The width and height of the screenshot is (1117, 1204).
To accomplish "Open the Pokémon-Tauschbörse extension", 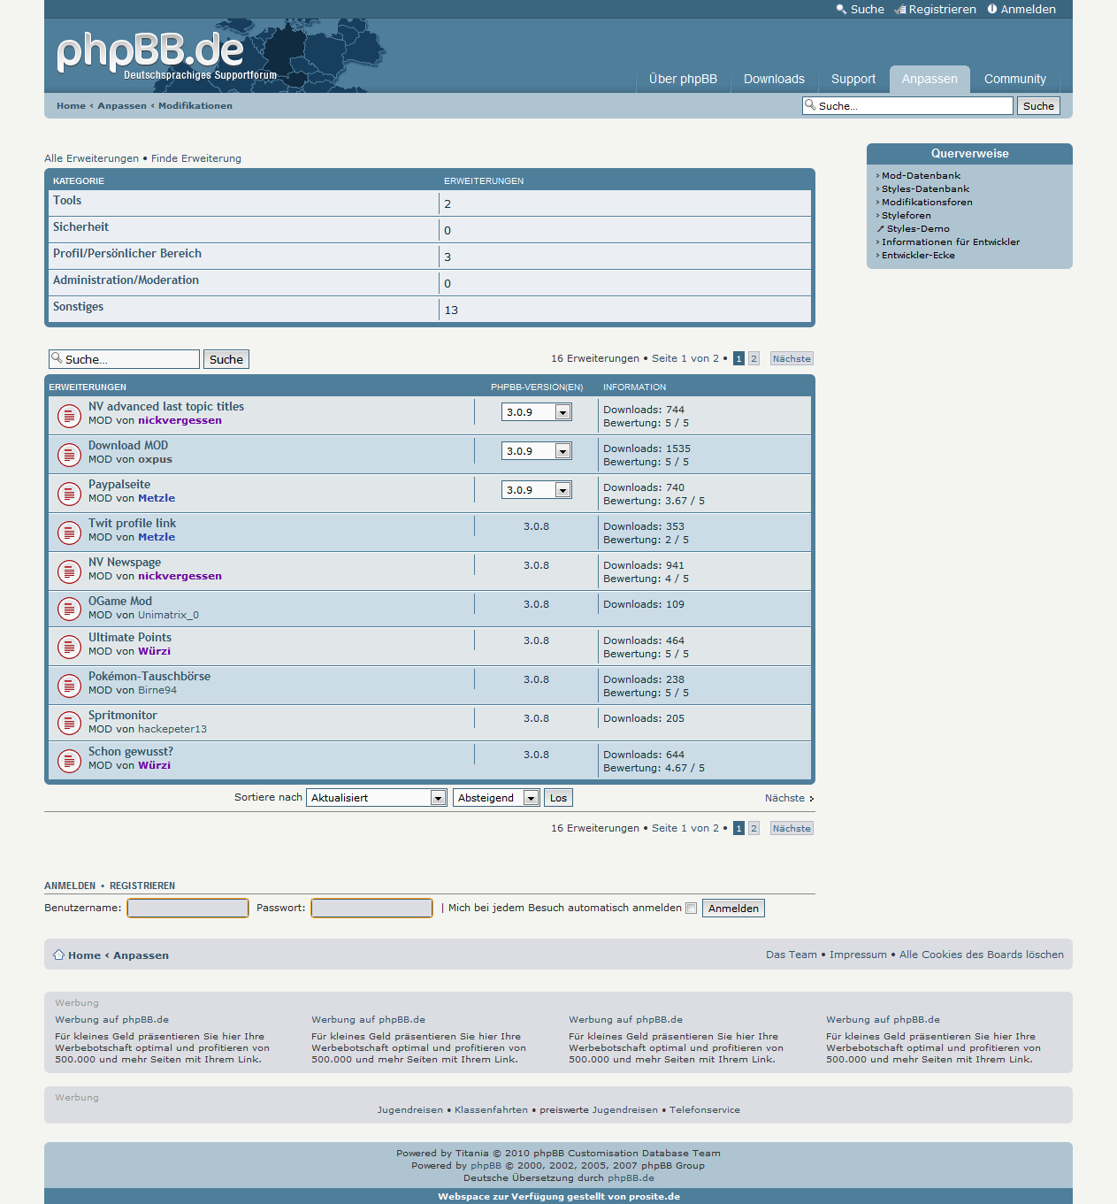I will point(149,677).
